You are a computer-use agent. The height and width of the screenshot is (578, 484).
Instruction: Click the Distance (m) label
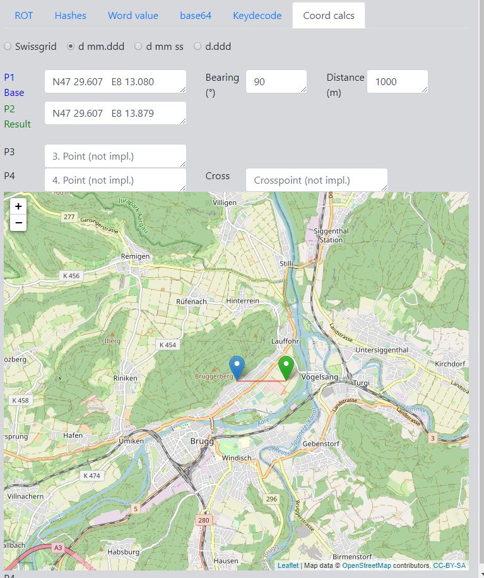click(x=345, y=85)
